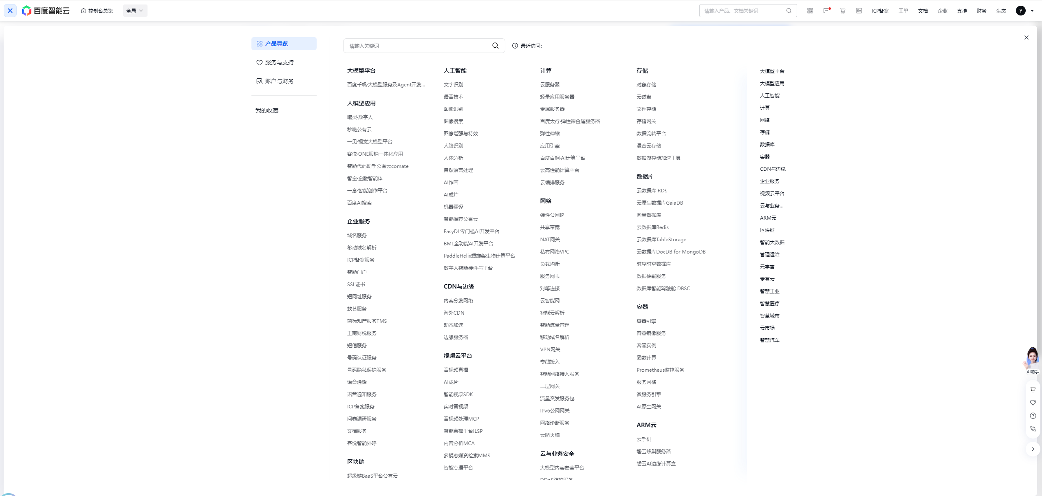Jump to 智慧汽车 in the category index
This screenshot has width=1042, height=496.
[x=769, y=340]
